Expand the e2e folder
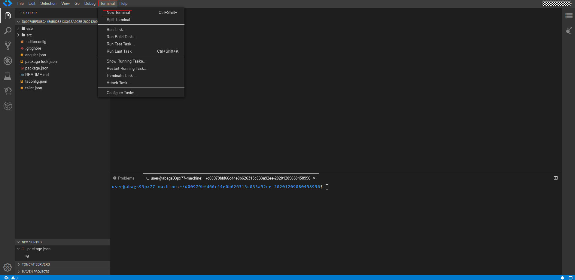This screenshot has width=575, height=280. (x=29, y=29)
